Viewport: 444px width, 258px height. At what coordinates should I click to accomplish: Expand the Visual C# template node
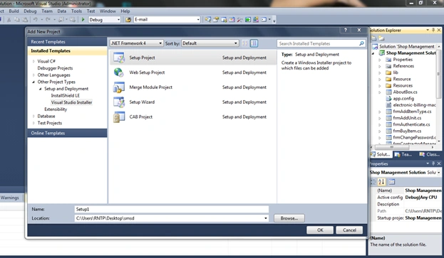[x=33, y=61]
